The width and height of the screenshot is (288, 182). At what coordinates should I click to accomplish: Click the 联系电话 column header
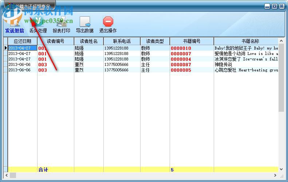pyautogui.click(x=122, y=41)
